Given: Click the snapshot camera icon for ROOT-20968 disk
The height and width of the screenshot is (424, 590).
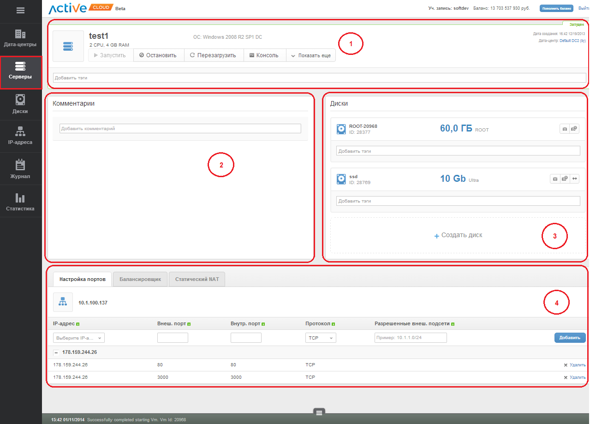Looking at the screenshot, I should click(x=564, y=129).
